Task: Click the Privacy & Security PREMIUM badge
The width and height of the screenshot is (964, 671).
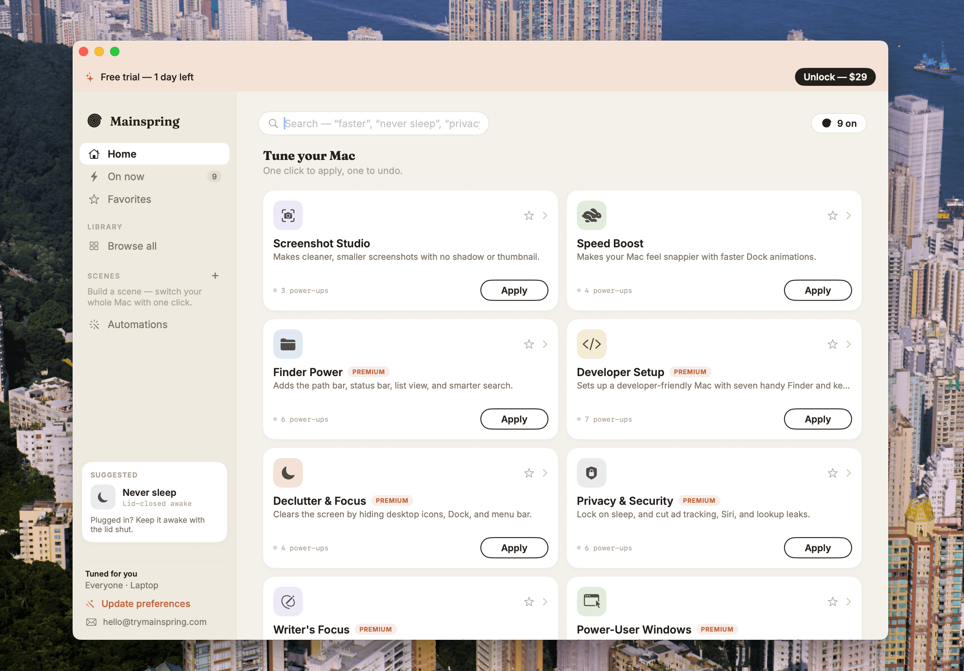Action: (x=699, y=501)
